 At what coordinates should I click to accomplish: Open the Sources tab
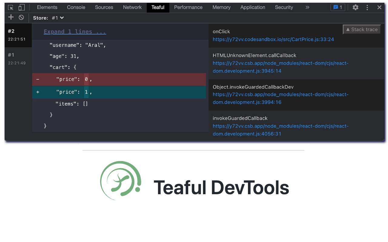click(104, 7)
